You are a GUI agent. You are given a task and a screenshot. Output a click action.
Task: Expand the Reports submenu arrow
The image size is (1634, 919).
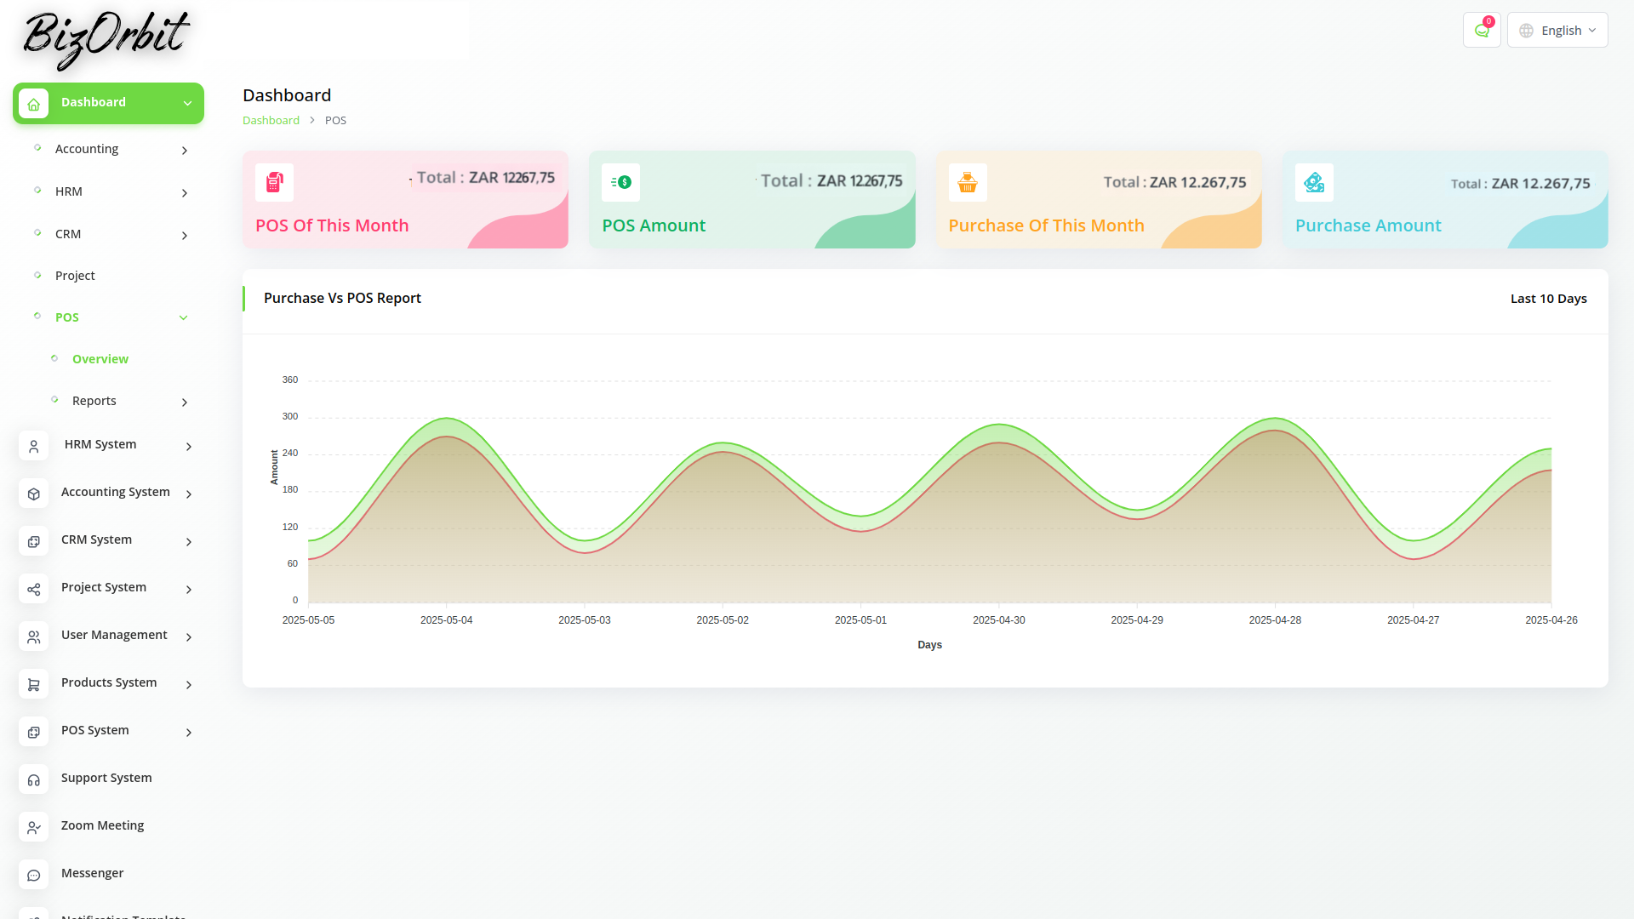click(185, 402)
